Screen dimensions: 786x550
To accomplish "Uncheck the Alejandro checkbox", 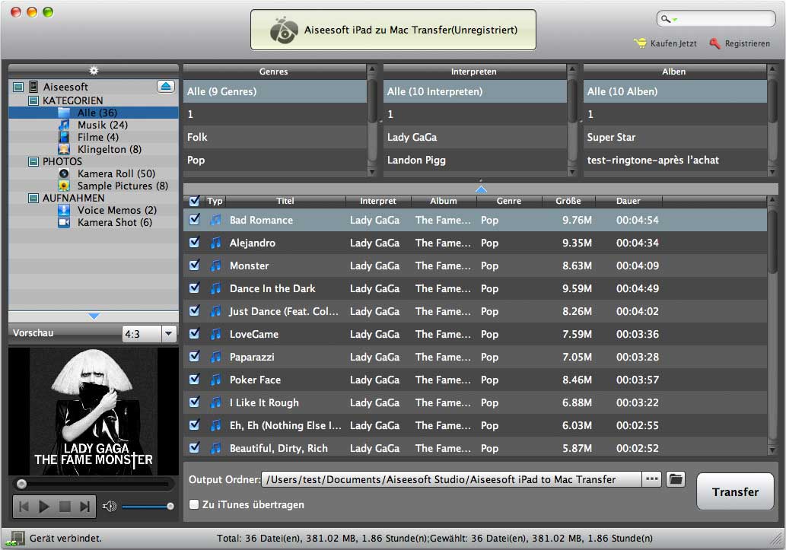I will [x=195, y=243].
